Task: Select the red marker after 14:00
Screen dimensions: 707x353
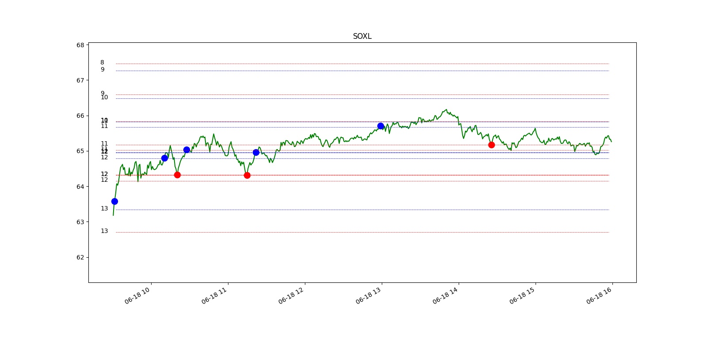Action: (x=491, y=145)
